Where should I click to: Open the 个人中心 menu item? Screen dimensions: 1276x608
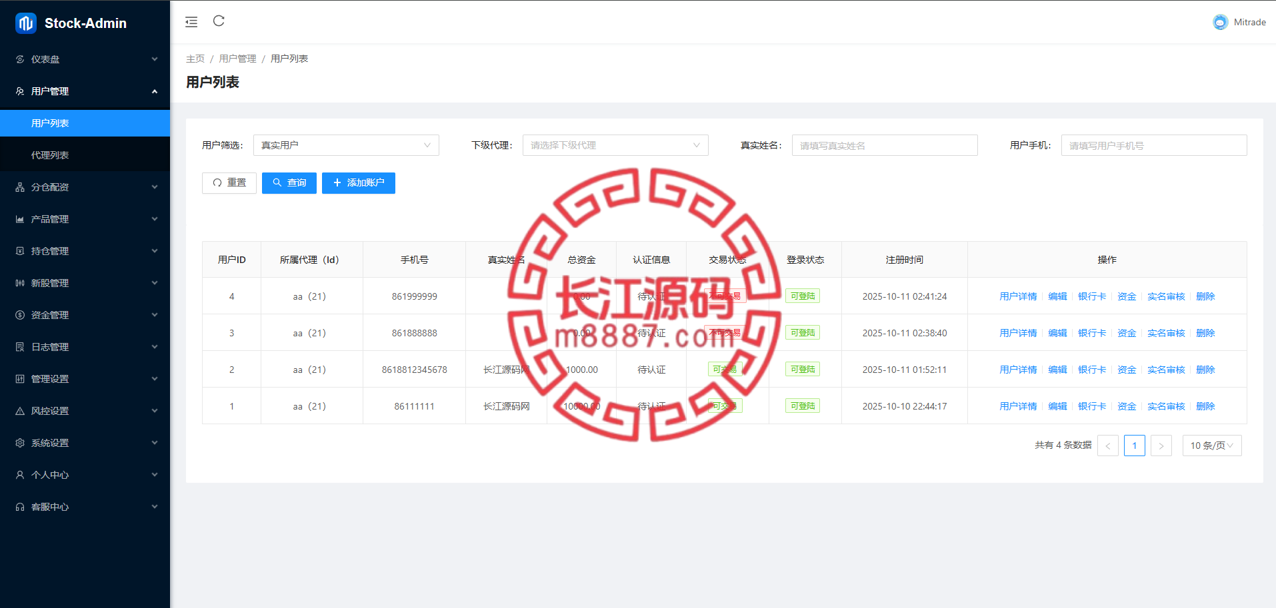pos(85,475)
